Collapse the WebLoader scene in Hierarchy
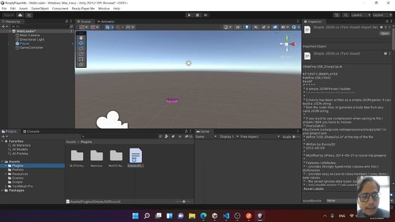Viewport: 395px width, 222px height. point(10,31)
